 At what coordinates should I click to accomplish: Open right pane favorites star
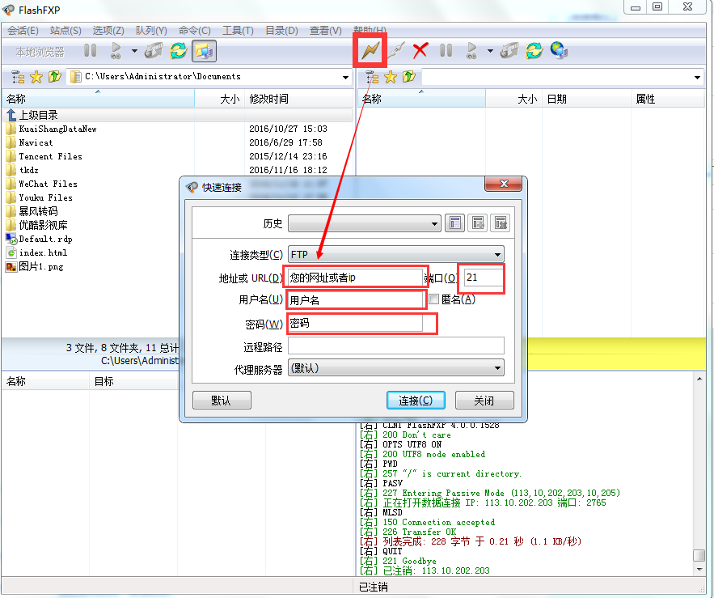391,77
